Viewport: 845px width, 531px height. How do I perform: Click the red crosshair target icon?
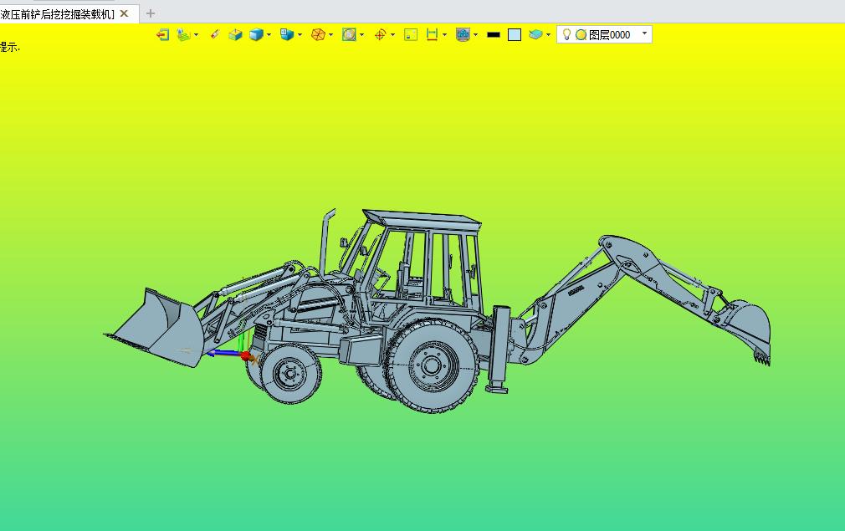click(380, 35)
